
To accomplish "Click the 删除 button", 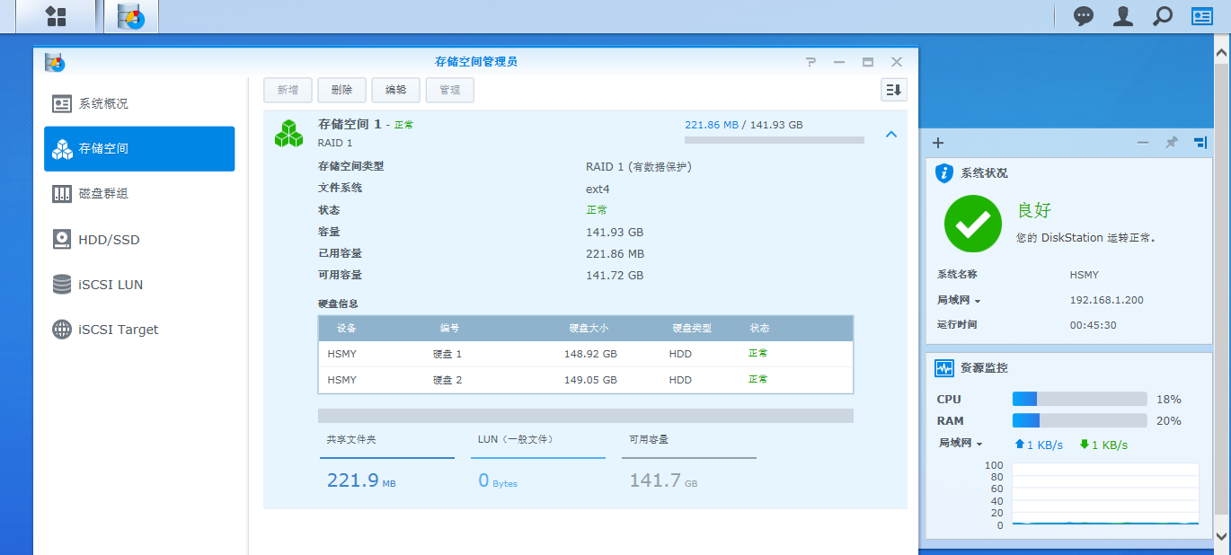I will pyautogui.click(x=341, y=90).
